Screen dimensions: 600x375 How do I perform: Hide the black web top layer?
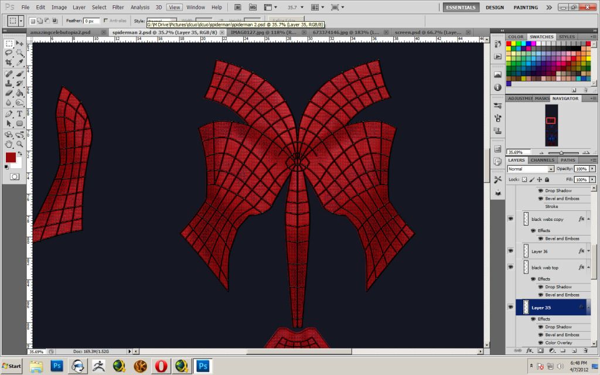coord(510,267)
